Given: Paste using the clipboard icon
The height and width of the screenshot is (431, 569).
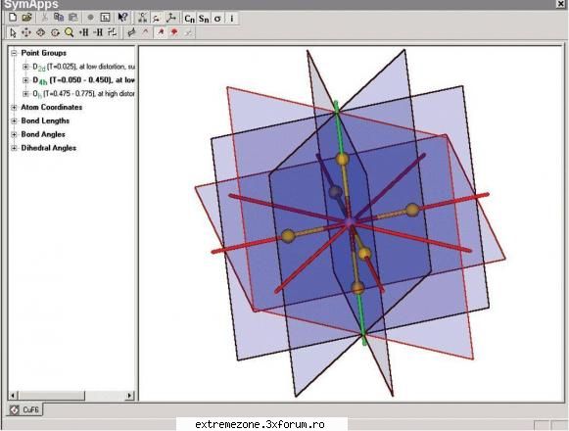Looking at the screenshot, I should tap(72, 18).
